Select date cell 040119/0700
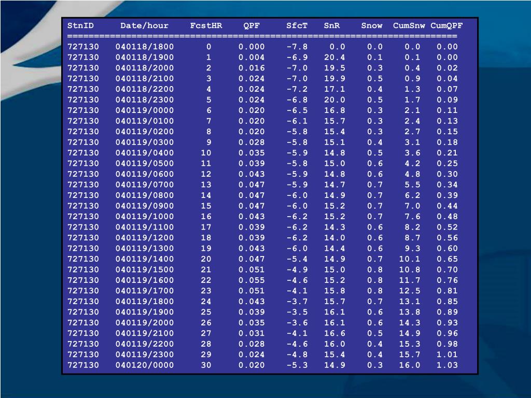 (x=145, y=184)
